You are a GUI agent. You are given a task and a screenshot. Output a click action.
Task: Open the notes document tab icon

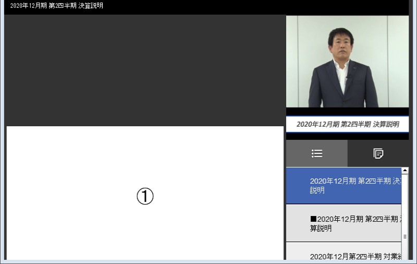click(378, 153)
